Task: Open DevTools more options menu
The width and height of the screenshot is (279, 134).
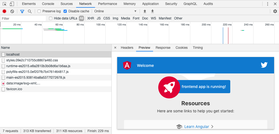Action: coord(268,4)
